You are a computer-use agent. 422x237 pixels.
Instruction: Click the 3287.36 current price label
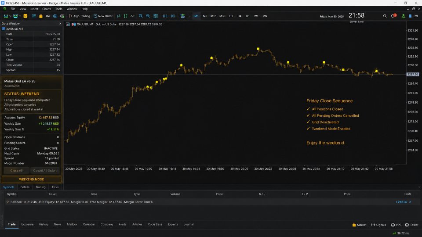pyautogui.click(x=413, y=75)
